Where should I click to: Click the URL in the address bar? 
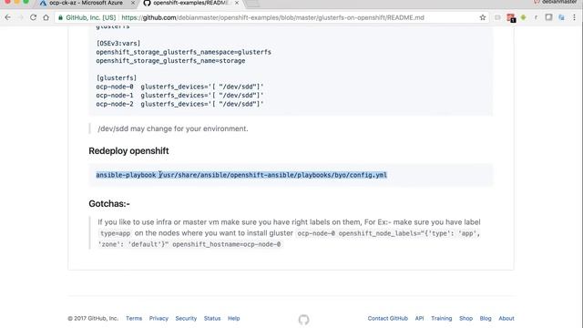pyautogui.click(x=272, y=17)
